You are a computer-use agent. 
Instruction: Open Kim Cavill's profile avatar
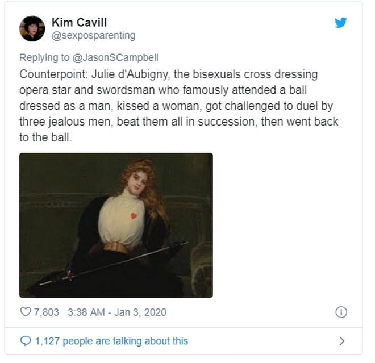pyautogui.click(x=32, y=29)
